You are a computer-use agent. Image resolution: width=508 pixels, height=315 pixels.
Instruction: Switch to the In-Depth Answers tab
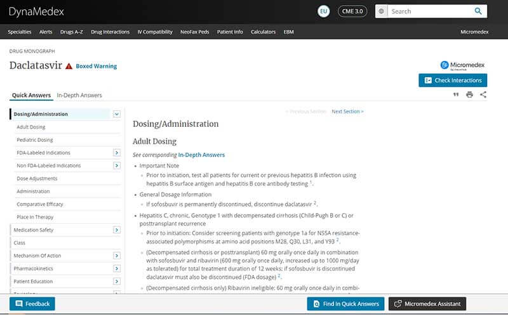pyautogui.click(x=79, y=96)
